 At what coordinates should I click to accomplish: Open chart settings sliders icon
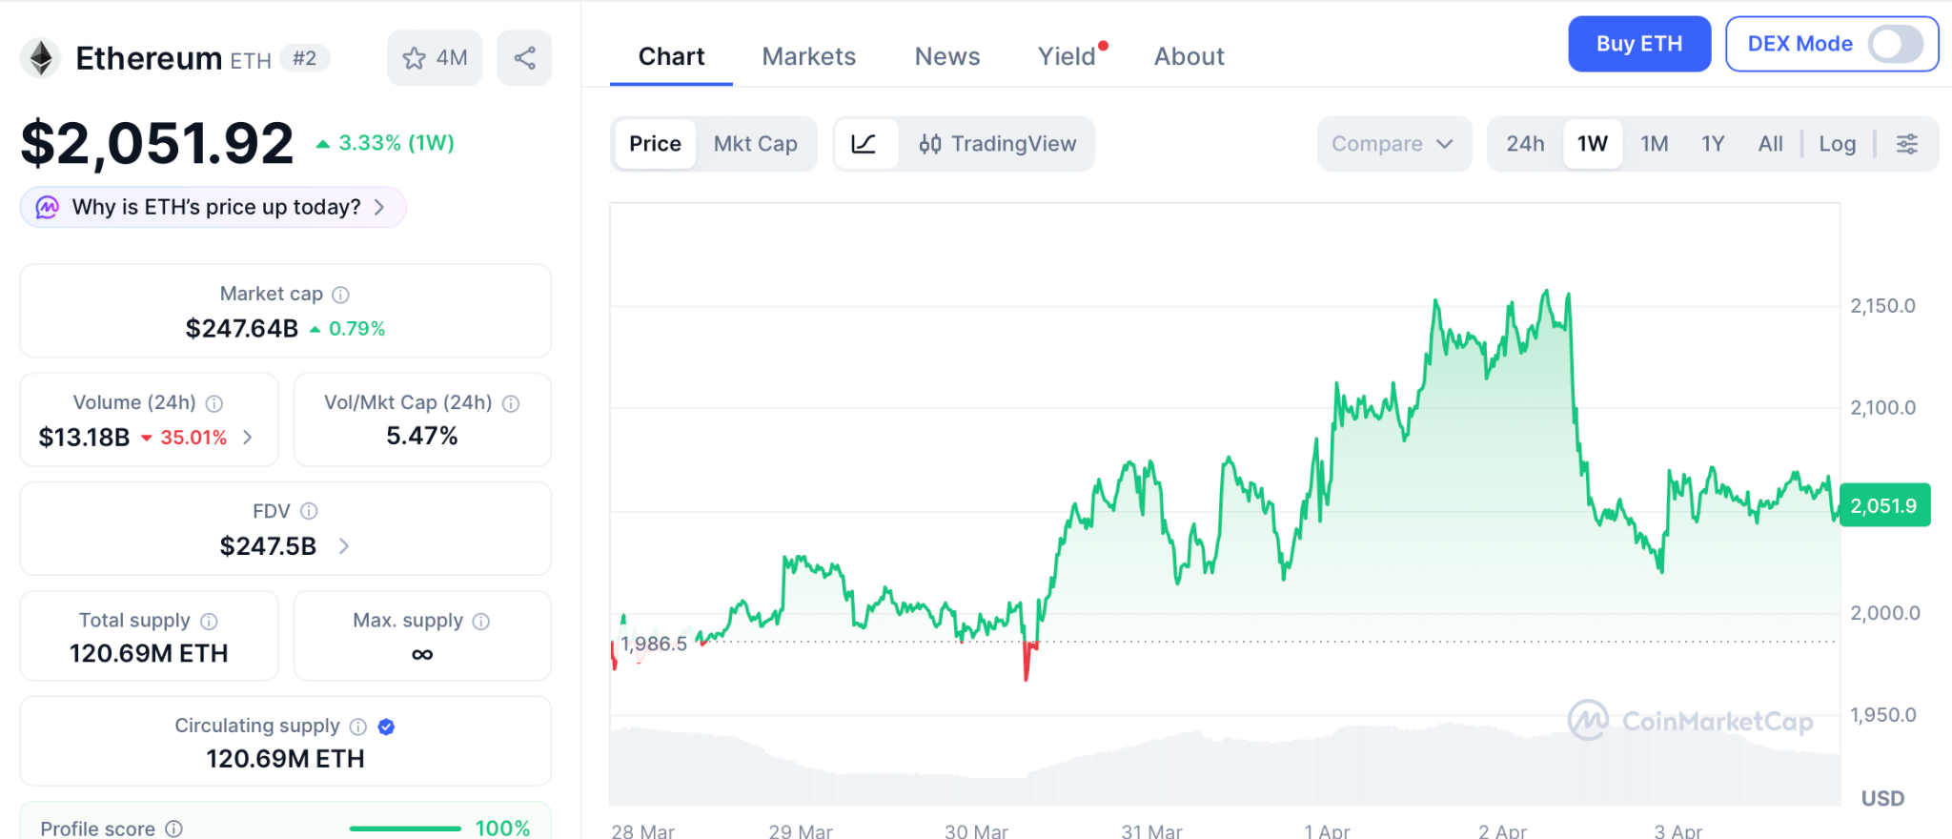[x=1907, y=144]
